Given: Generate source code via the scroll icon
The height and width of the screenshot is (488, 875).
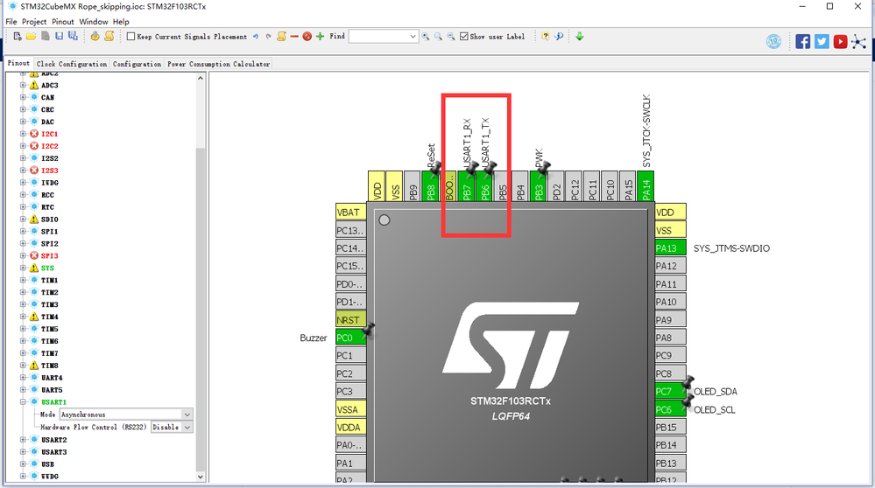Looking at the screenshot, I should [109, 36].
